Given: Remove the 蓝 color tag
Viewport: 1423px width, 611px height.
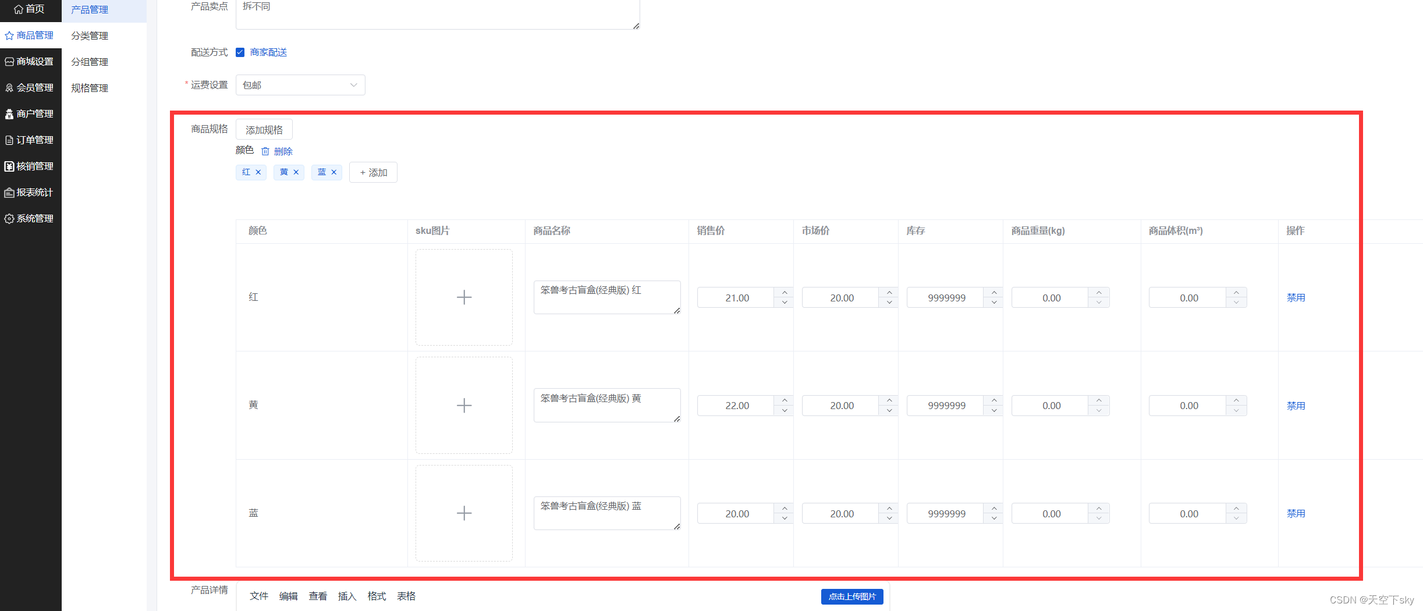Looking at the screenshot, I should [x=334, y=172].
